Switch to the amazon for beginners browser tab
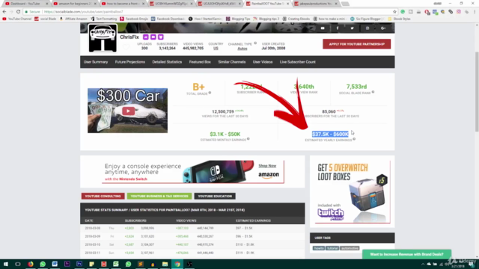The height and width of the screenshot is (269, 479). (75, 4)
